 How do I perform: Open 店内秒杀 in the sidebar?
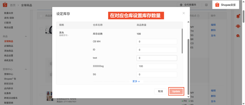[x=9, y=88]
